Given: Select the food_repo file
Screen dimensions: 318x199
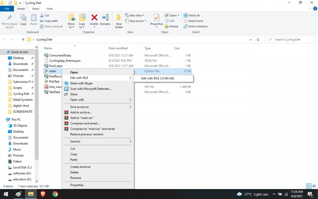Looking at the screenshot, I should [x=56, y=66].
